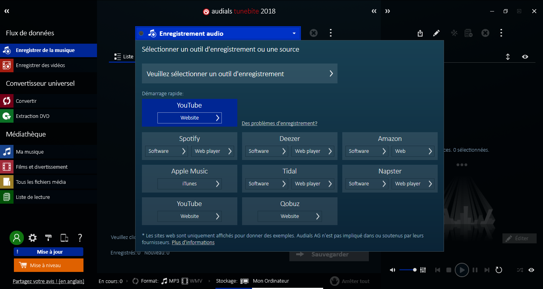
Task: Open user account icon
Action: pos(17,238)
